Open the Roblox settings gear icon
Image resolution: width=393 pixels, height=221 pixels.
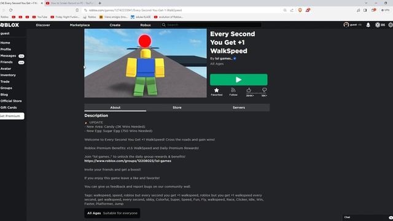click(391, 25)
